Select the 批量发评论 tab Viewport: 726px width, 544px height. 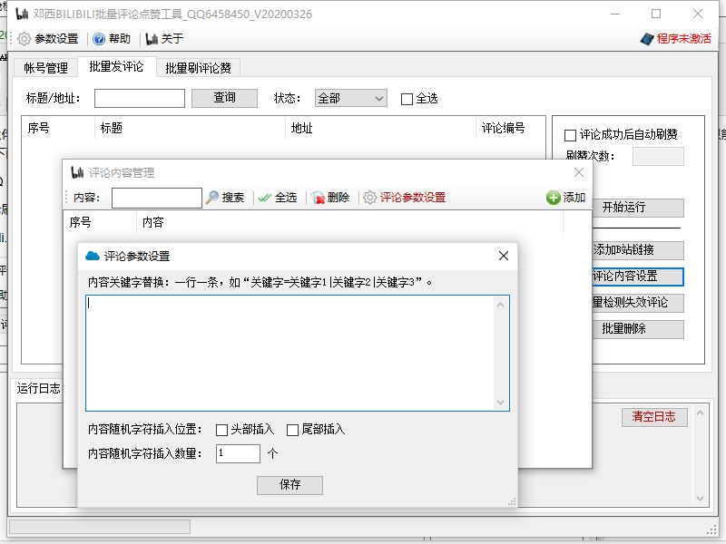point(117,66)
